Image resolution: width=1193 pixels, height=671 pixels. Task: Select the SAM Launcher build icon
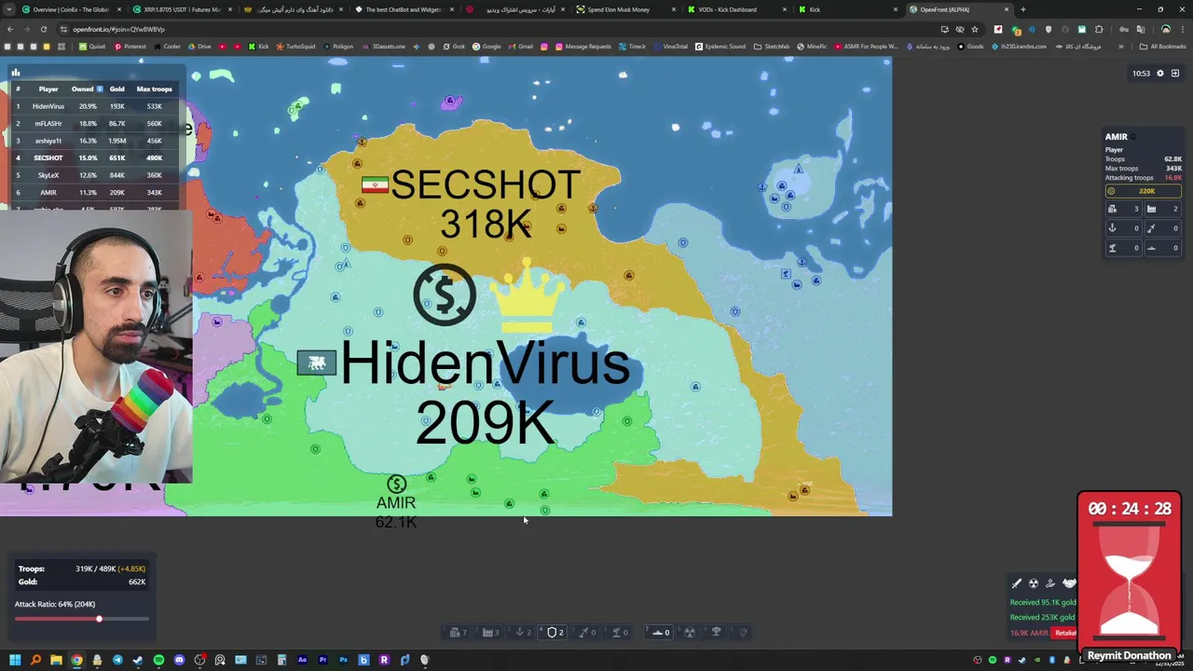click(x=616, y=632)
